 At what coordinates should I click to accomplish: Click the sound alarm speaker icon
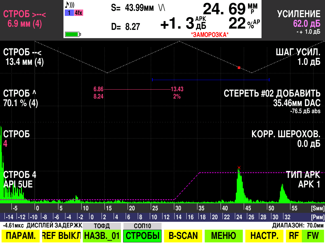click(x=70, y=5)
